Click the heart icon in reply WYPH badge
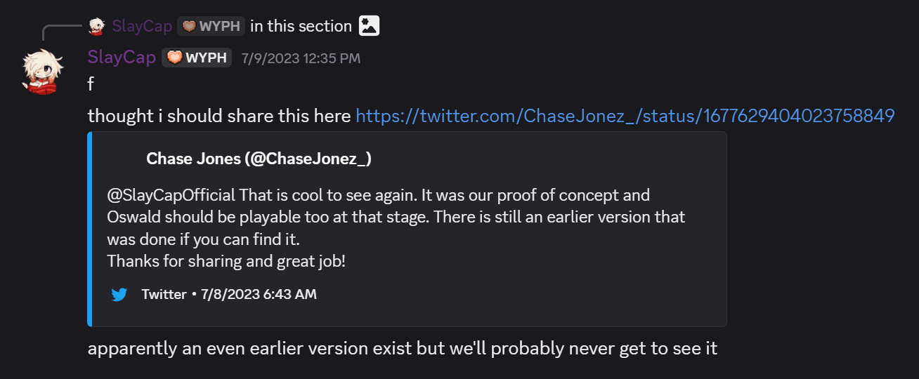The image size is (919, 379). click(x=189, y=26)
